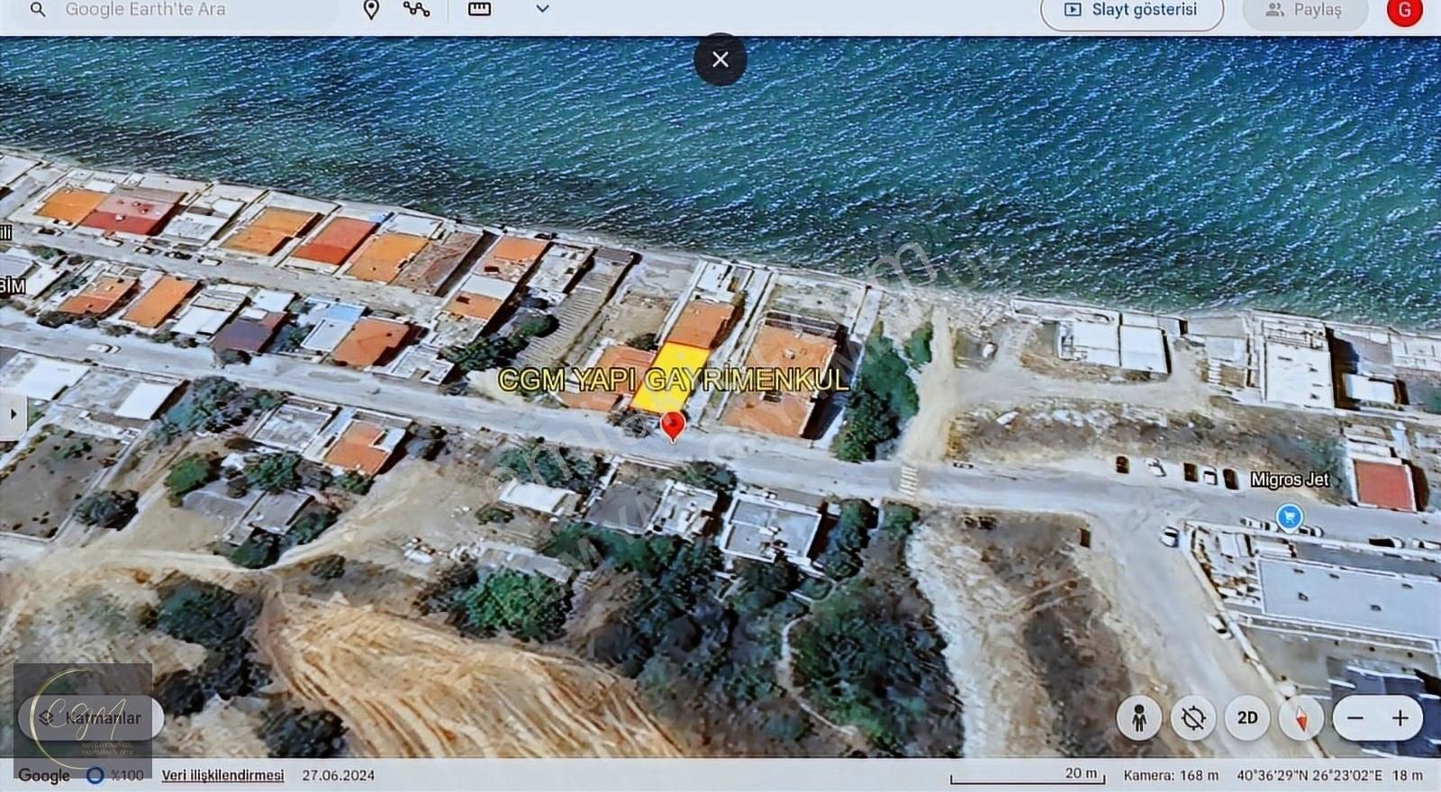Zoom out with the minus button
The height and width of the screenshot is (792, 1441).
tap(1355, 718)
